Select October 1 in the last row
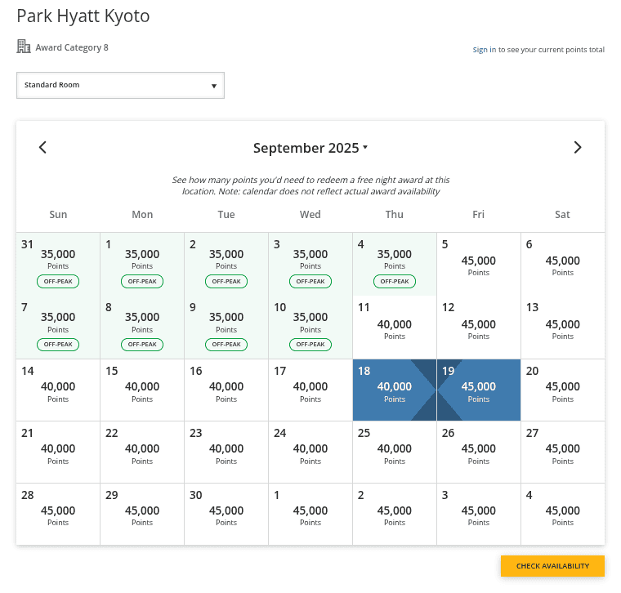The width and height of the screenshot is (621, 593). coord(310,514)
